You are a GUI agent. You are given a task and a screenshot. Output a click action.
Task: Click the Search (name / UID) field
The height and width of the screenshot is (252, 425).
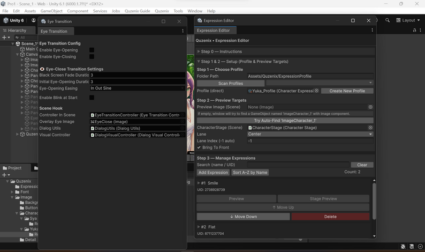[298, 165]
